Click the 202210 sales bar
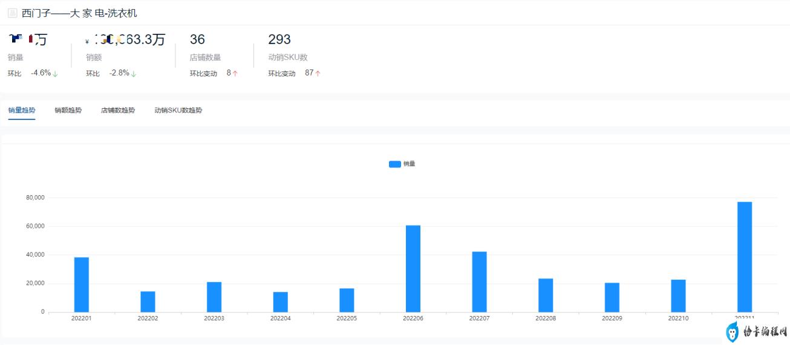The height and width of the screenshot is (345, 790). [x=678, y=296]
